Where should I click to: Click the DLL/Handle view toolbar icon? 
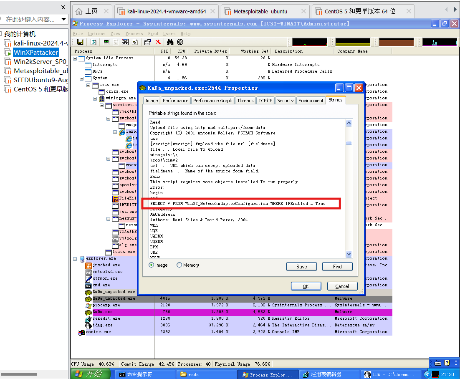pyautogui.click(x=135, y=42)
